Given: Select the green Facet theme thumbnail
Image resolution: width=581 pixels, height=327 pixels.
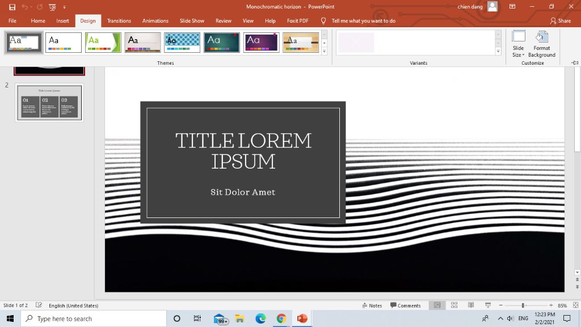Looking at the screenshot, I should [x=103, y=43].
